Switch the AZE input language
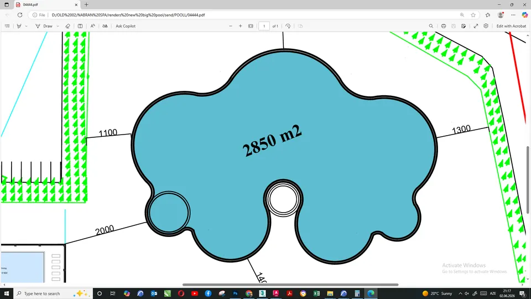Image resolution: width=531 pixels, height=299 pixels. tap(493, 293)
